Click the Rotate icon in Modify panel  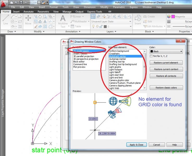pyautogui.click(x=40, y=16)
